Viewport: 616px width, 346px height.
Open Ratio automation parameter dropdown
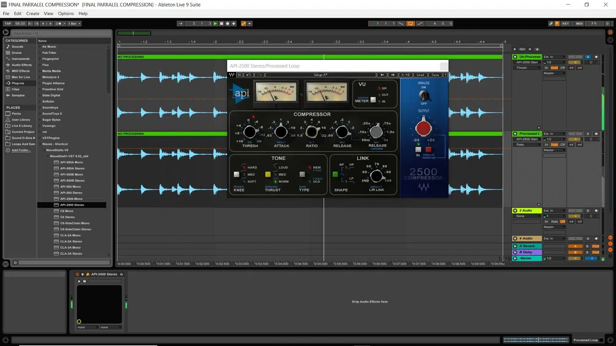526,145
